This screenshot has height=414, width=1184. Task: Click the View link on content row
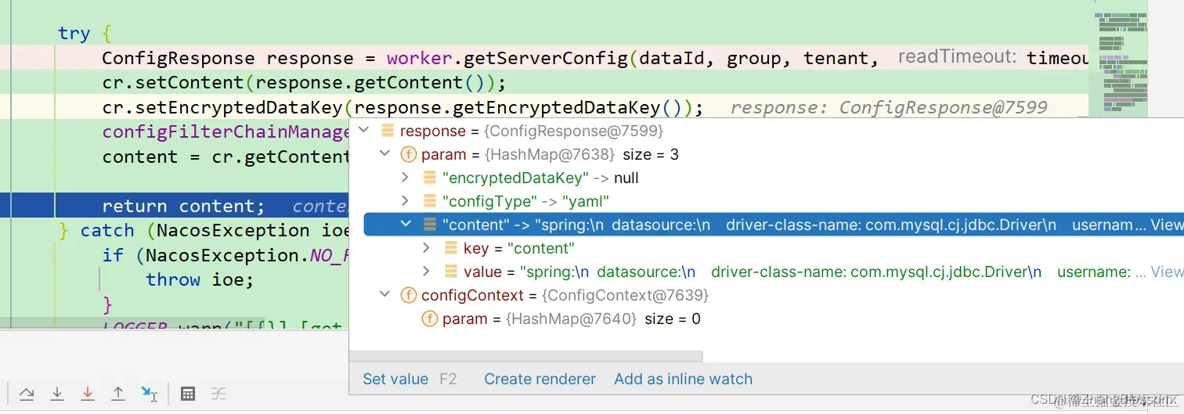coord(1167,225)
